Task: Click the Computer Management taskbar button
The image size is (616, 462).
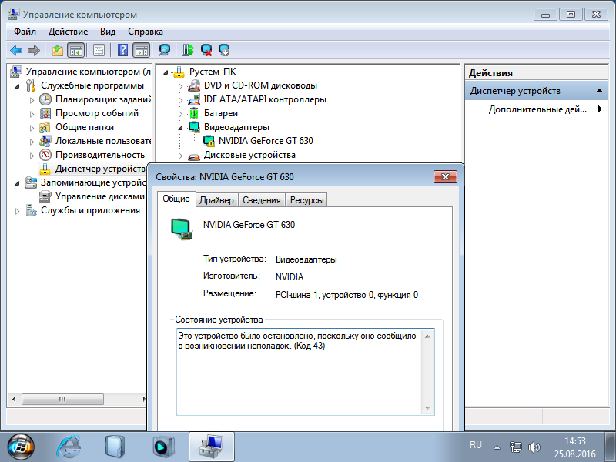Action: coord(211,447)
